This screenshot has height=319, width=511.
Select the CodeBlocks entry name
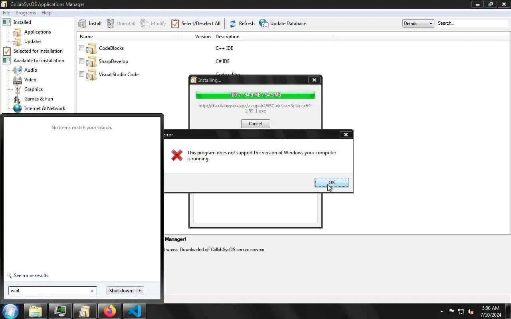(x=111, y=48)
